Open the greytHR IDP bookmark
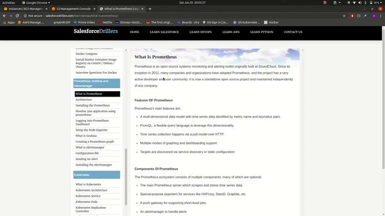Screen dimensions: 385x216 60,22
